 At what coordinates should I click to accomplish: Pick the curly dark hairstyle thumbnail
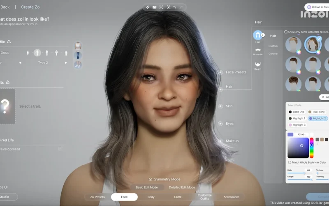click(293, 84)
